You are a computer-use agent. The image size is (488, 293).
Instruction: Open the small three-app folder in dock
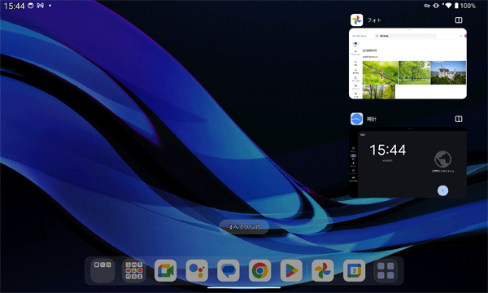point(102,270)
